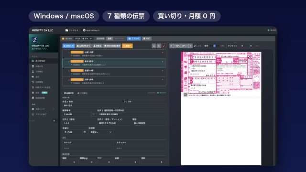The height and width of the screenshot is (172, 306).
Task: Click the 全件 button beside the count
Action: click(109, 39)
